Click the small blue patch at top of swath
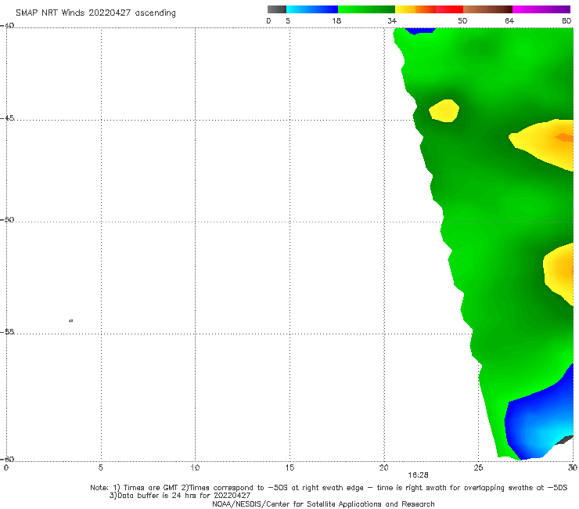 pos(420,31)
